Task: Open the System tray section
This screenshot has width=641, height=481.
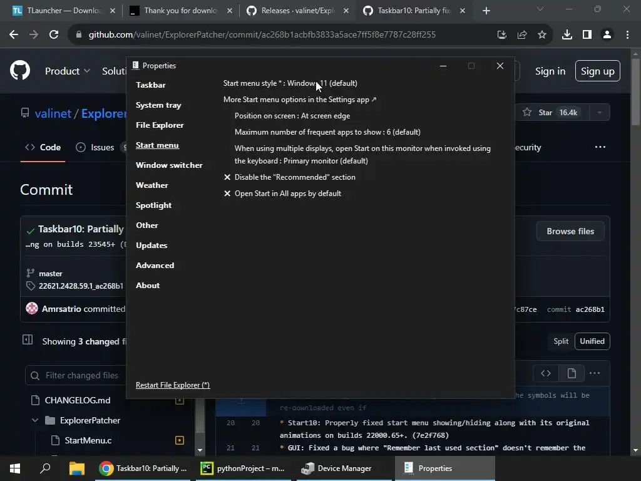Action: coord(158,105)
